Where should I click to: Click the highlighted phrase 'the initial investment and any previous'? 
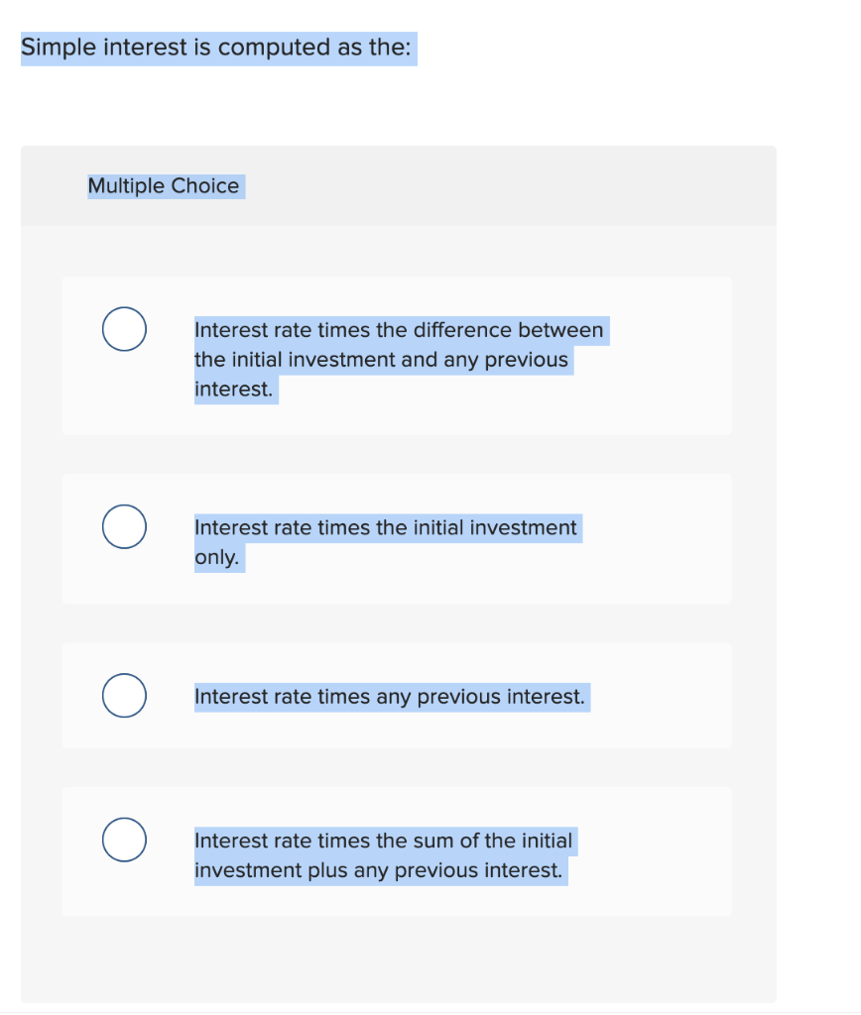point(383,359)
